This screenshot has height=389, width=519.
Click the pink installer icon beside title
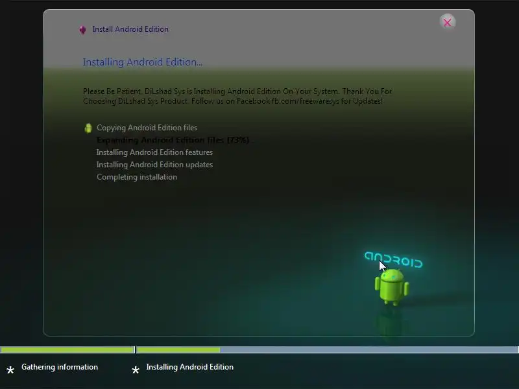coord(83,30)
